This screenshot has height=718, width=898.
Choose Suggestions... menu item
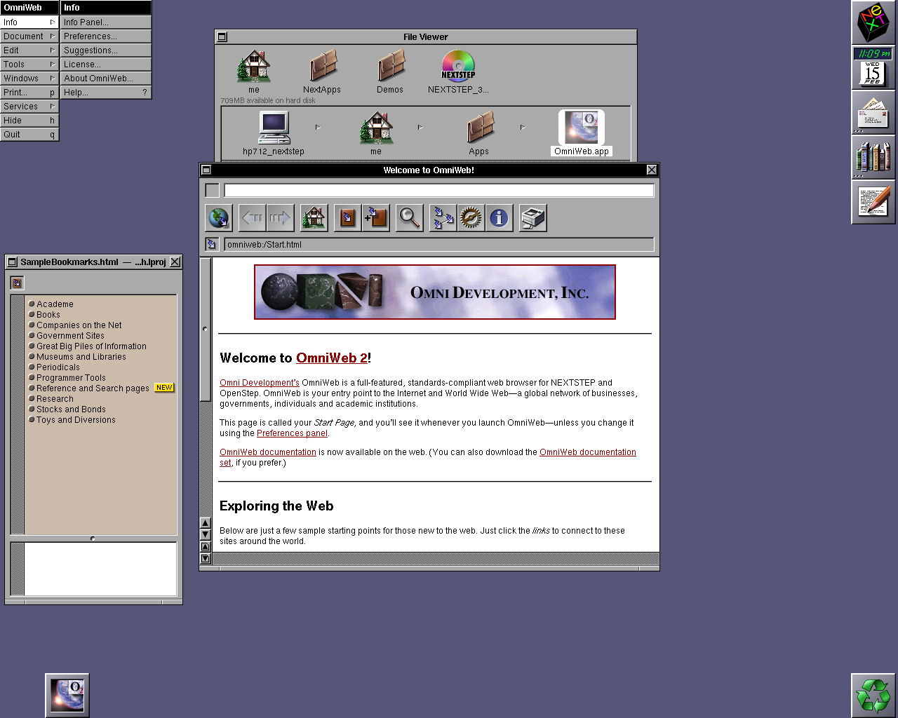106,50
